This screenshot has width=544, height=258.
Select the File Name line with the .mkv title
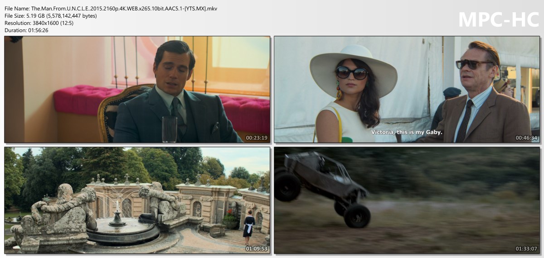(111, 9)
